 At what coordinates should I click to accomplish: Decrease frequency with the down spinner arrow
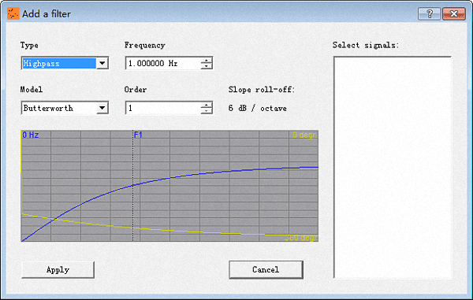(x=207, y=66)
